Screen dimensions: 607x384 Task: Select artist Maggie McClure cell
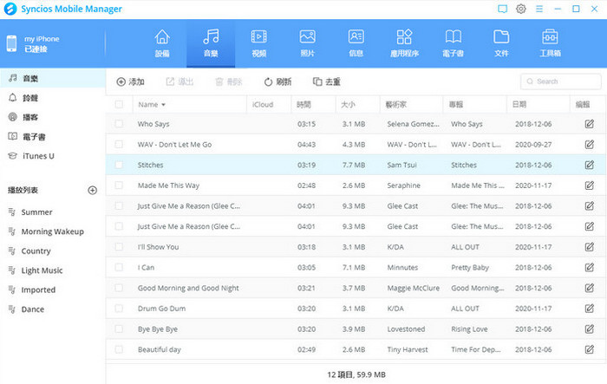(x=414, y=289)
